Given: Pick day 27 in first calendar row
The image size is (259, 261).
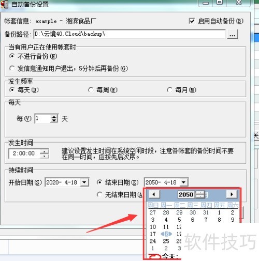Looking at the screenshot, I should pos(153,212).
